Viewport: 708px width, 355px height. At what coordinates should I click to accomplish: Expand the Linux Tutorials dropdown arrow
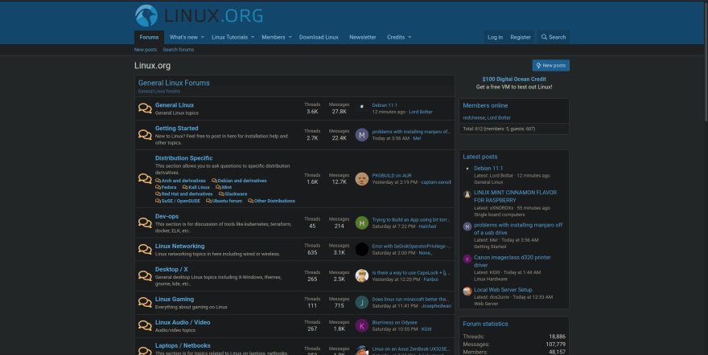tap(253, 38)
